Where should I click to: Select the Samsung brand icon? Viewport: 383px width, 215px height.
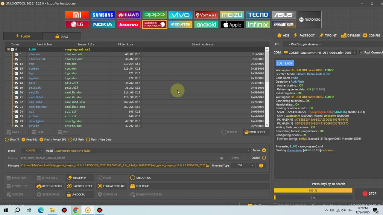pyautogui.click(x=103, y=15)
